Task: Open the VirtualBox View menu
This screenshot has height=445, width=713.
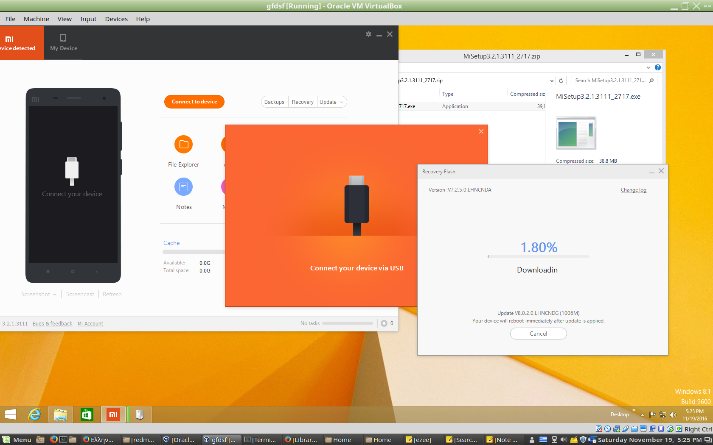Action: coord(65,19)
